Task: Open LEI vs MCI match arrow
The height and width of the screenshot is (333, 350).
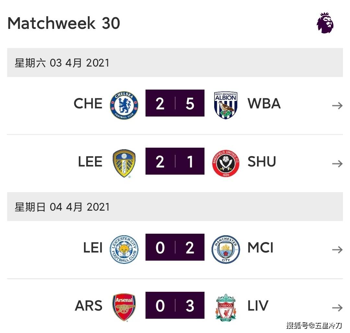Action: [x=337, y=249]
